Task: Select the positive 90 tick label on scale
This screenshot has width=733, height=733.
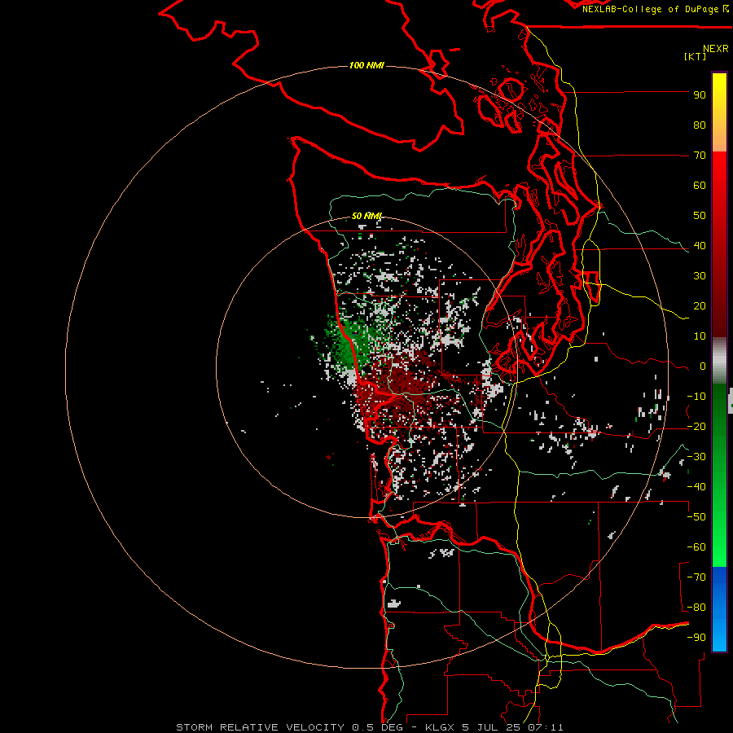Action: pos(700,95)
